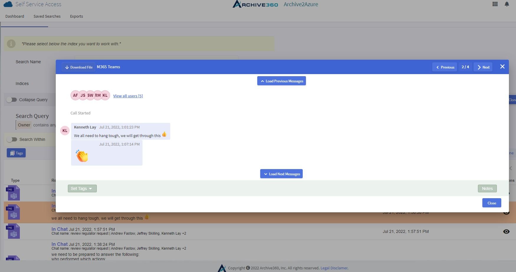View the 1:57:51 PM chat via eye icon
Viewport: 516px width, 272px height.
[506, 231]
